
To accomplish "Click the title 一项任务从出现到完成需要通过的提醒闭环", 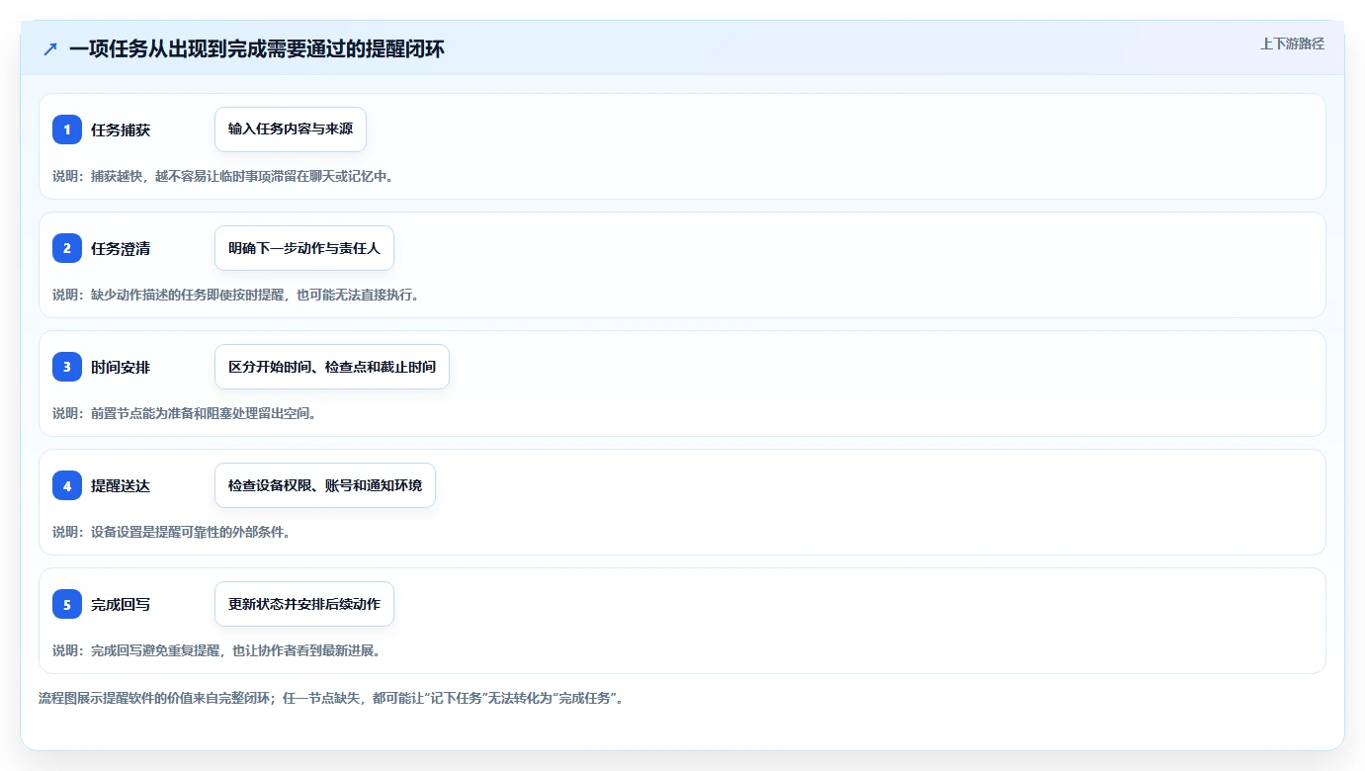I will (257, 48).
